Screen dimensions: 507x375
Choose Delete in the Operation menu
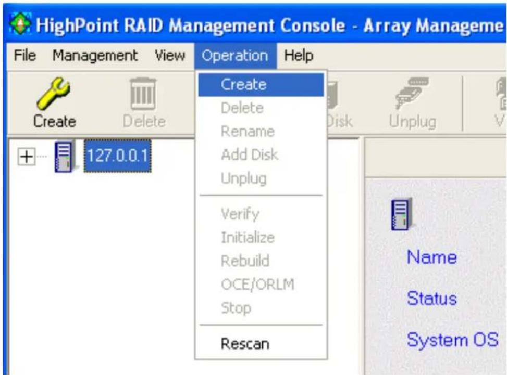261,108
